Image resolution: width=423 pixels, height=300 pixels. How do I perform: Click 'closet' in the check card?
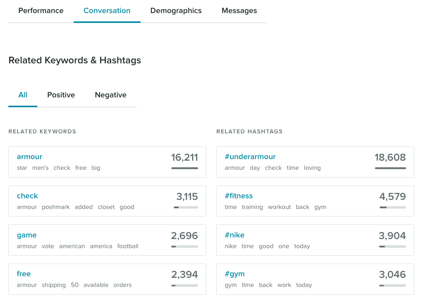point(106,207)
